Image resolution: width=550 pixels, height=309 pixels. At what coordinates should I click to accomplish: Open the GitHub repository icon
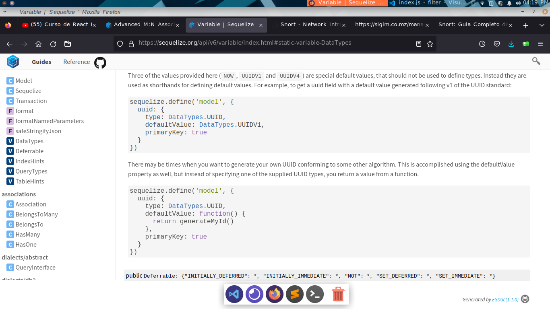coord(100,62)
